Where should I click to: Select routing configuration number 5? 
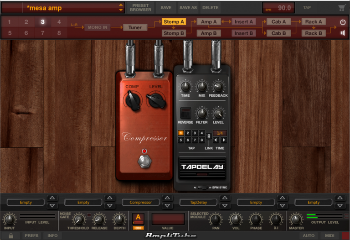tap(10, 33)
